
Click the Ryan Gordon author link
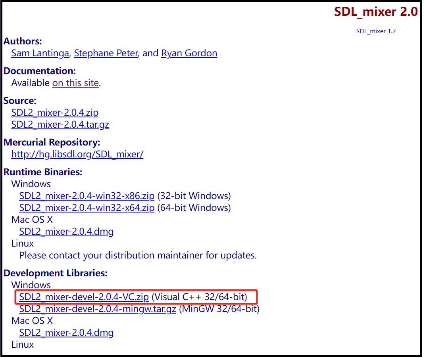coord(189,53)
